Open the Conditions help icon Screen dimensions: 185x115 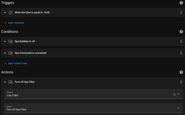point(181,32)
